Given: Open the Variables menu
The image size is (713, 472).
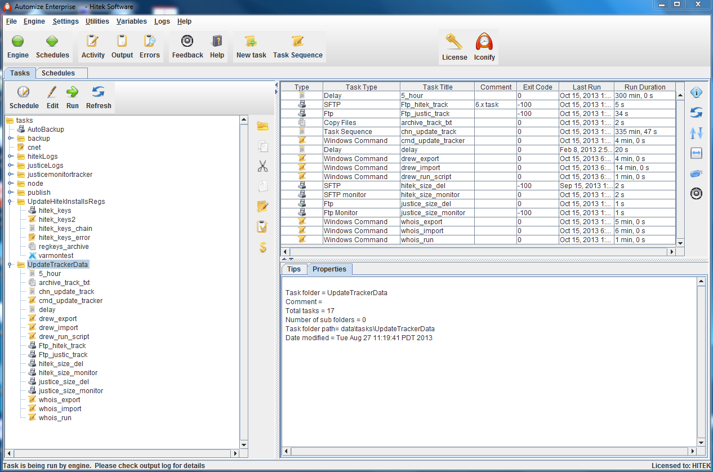Looking at the screenshot, I should [132, 21].
